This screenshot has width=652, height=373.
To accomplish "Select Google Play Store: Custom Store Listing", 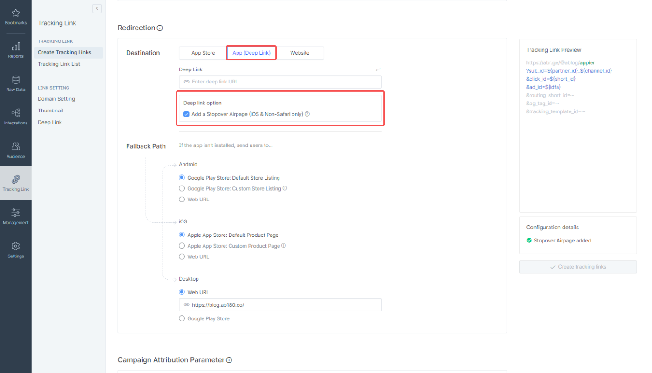I will [x=182, y=188].
